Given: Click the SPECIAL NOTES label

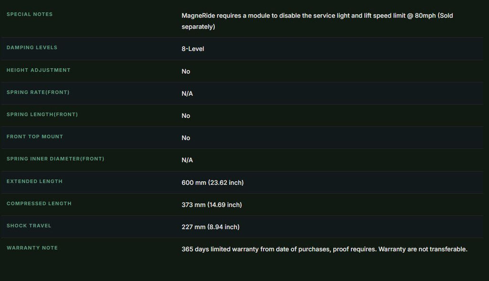Looking at the screenshot, I should (x=30, y=14).
